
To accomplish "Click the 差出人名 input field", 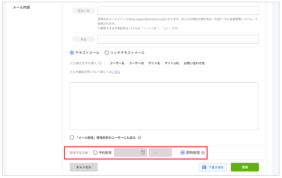I will click(x=178, y=11).
